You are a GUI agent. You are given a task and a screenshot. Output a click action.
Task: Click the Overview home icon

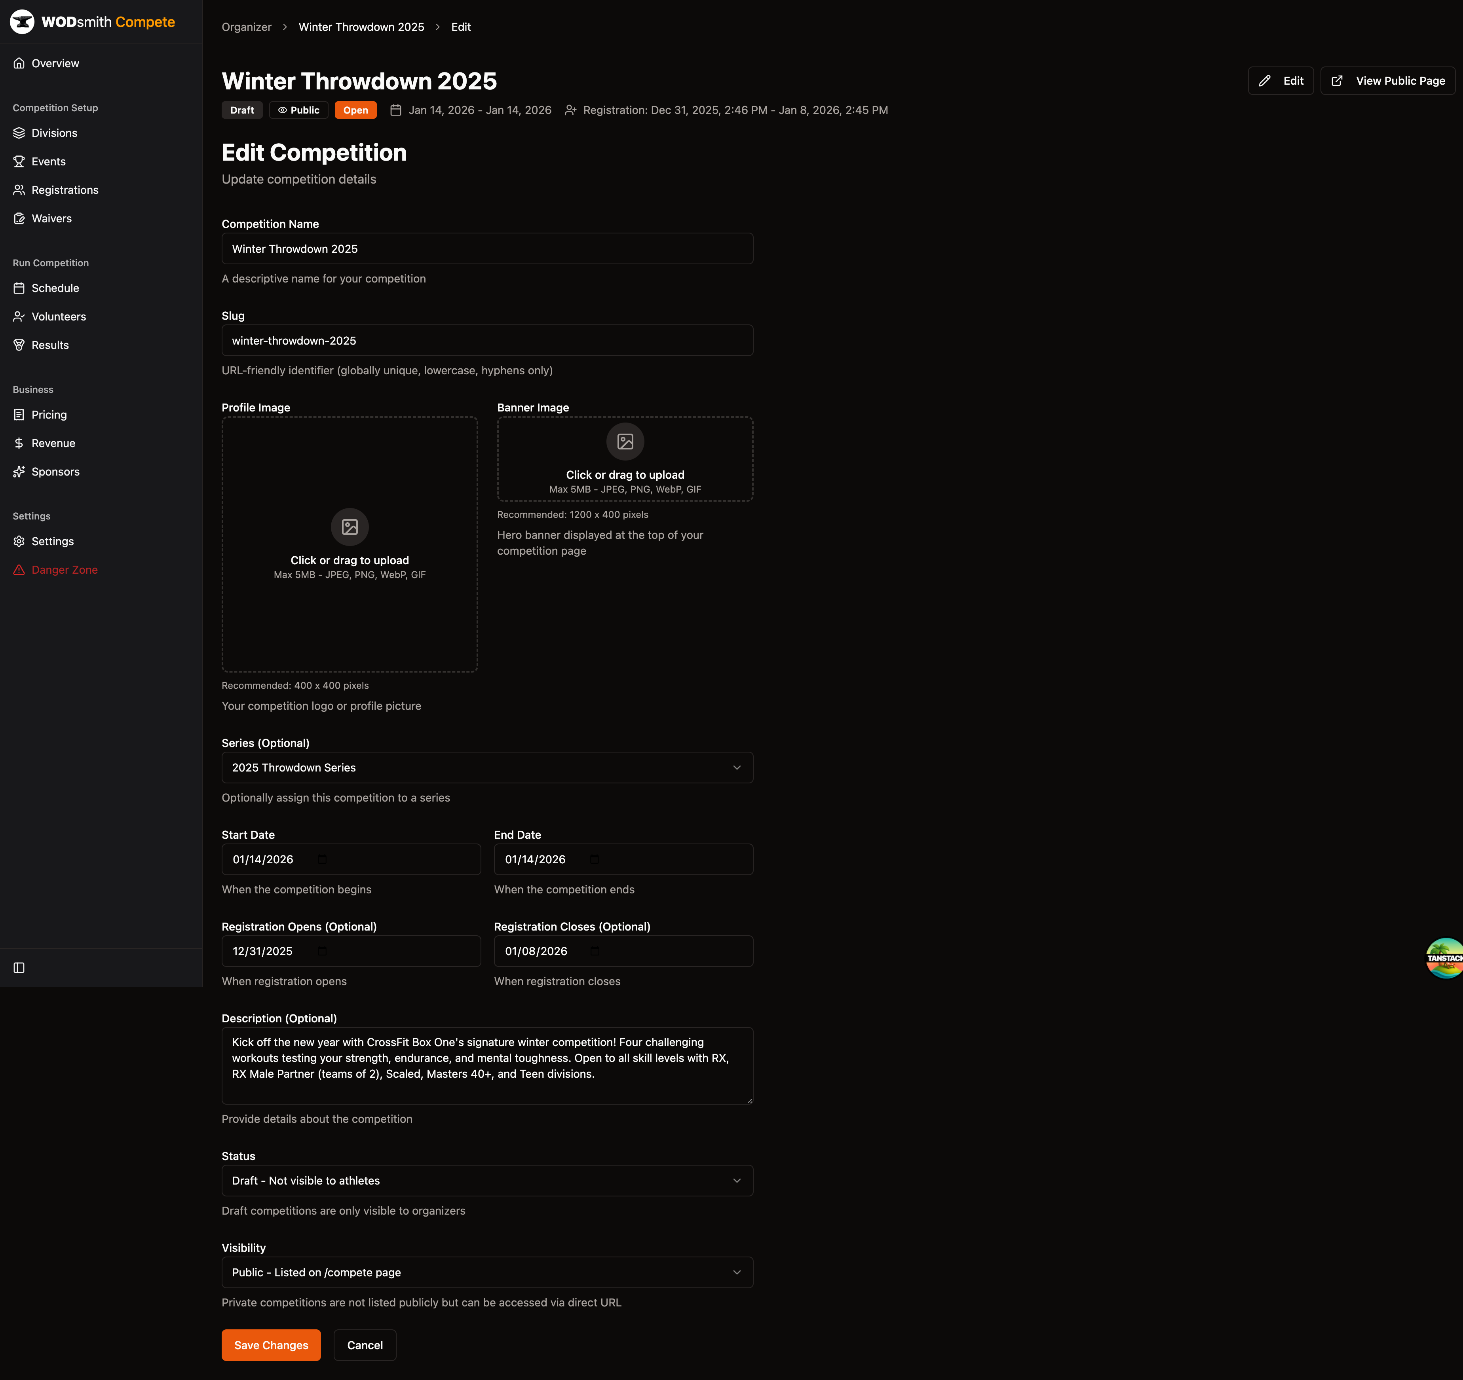19,63
